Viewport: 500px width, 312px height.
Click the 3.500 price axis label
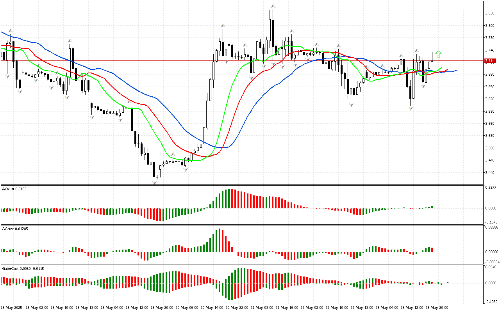490,148
